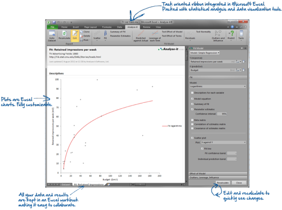Image resolution: width=282 pixels, height=210 pixels.
Task: Open the Tasks ribbon icon
Action: pyautogui.click(x=241, y=35)
